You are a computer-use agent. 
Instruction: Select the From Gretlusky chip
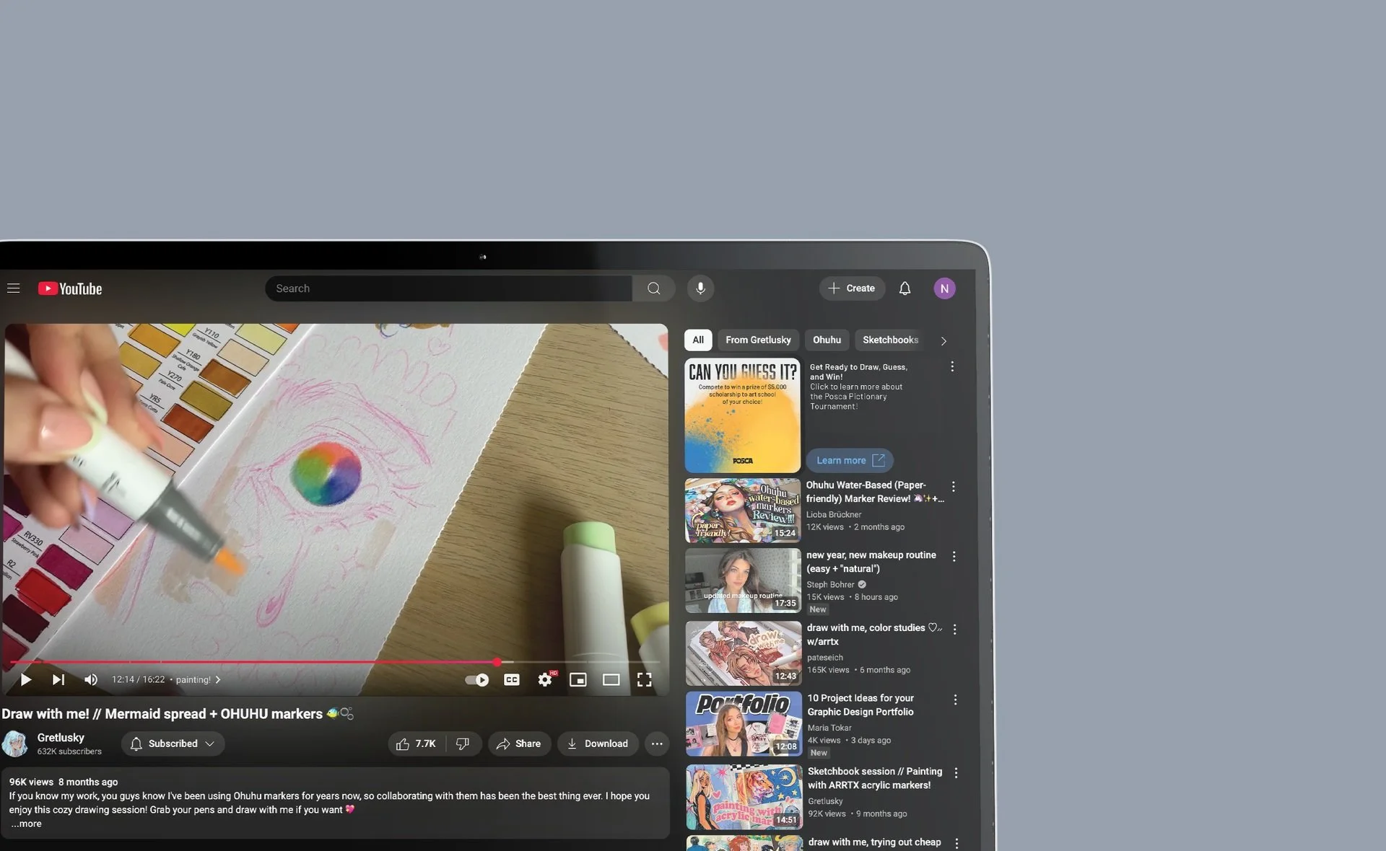(x=758, y=340)
